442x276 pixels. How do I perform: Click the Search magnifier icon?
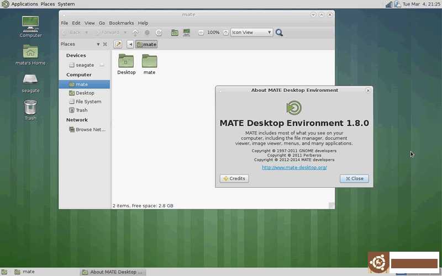click(279, 33)
